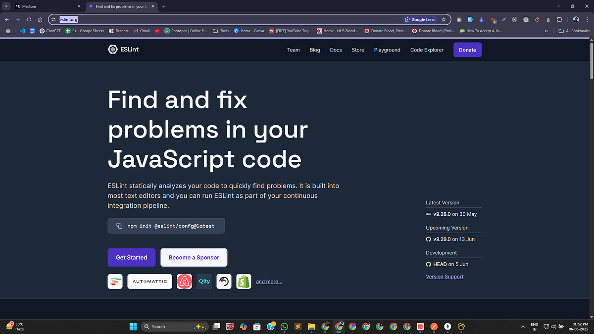Expand the bookmarks overflow chevron
The image size is (594, 334).
tap(546, 31)
